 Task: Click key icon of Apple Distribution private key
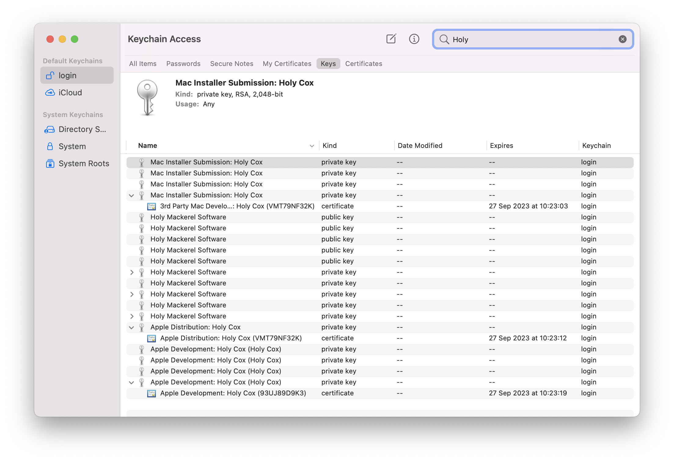pyautogui.click(x=141, y=327)
